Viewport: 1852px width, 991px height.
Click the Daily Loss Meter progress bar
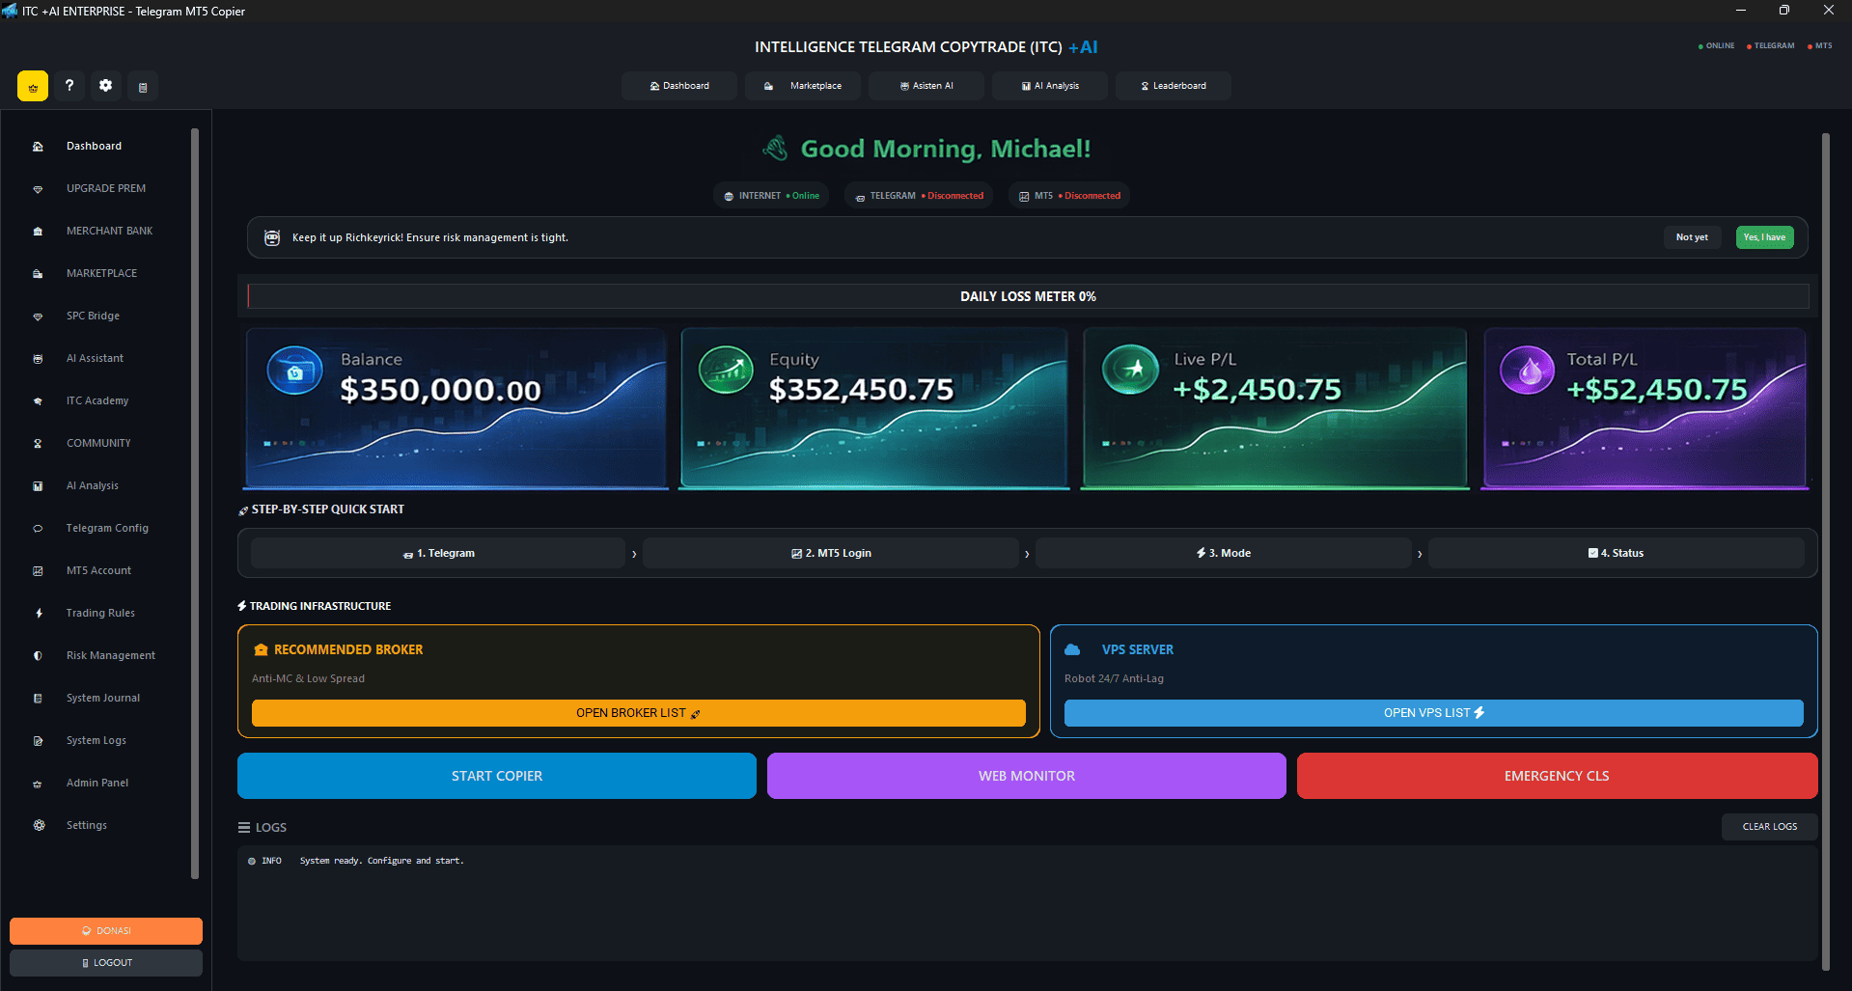tap(1028, 296)
